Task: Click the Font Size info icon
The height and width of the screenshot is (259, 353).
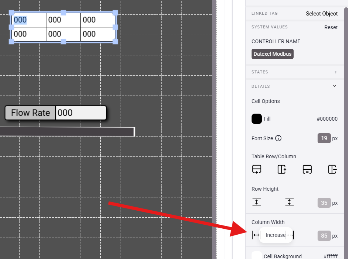Action: point(278,138)
